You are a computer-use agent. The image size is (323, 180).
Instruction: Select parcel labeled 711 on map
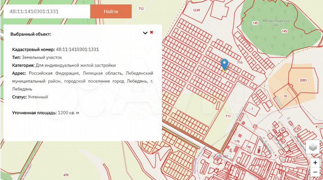pyautogui.click(x=228, y=116)
